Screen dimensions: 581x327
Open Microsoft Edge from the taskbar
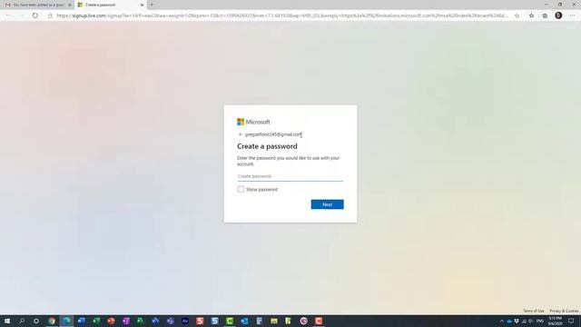(x=66, y=321)
